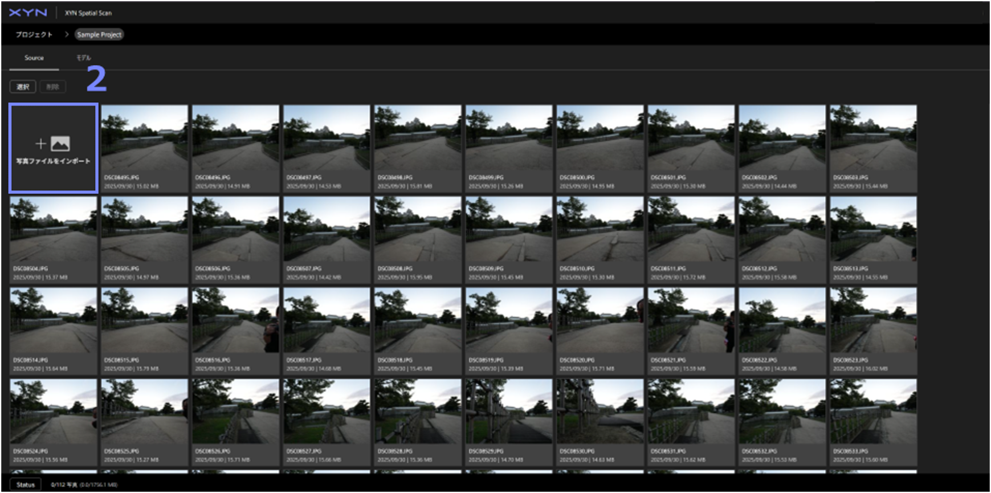This screenshot has width=991, height=493.
Task: Click the import photo files icon tile
Action: [54, 148]
